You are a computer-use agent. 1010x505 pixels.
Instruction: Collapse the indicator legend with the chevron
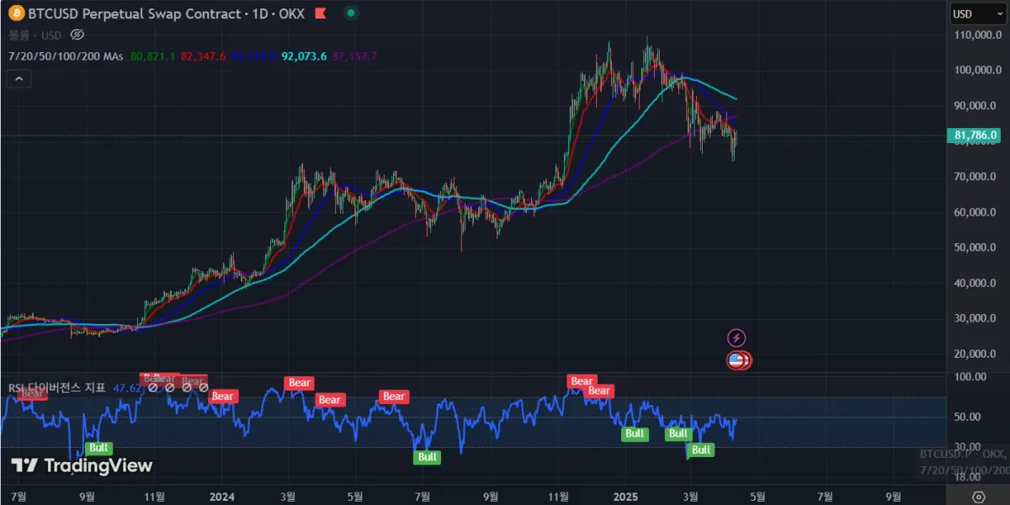pyautogui.click(x=19, y=79)
